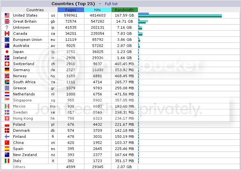Click the blue Pages column header
The width and height of the screenshot is (241, 171).
[71, 10]
